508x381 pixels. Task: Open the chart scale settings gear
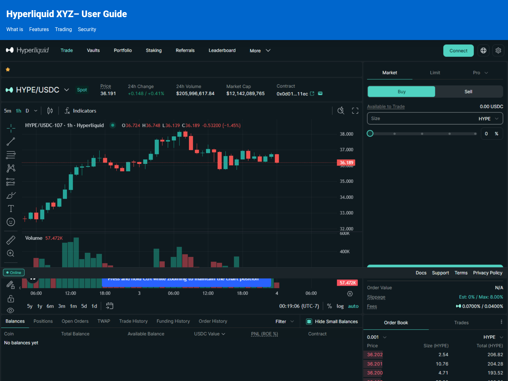[350, 294]
